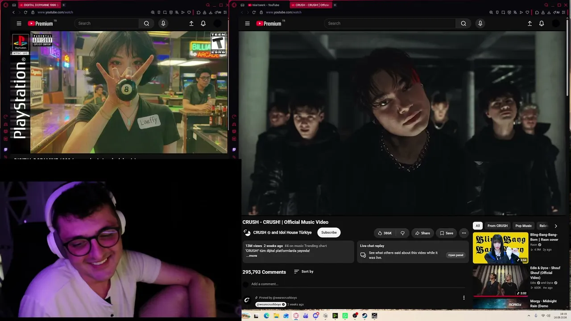
Task: Open Steam from the taskbar
Action: [x=364, y=316]
